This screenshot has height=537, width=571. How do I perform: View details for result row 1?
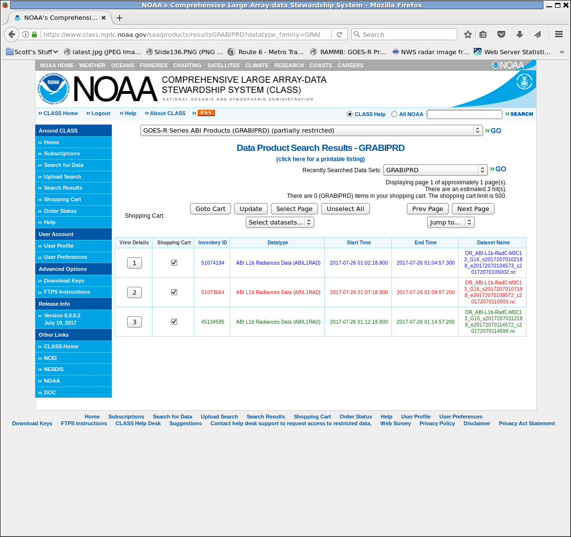click(135, 263)
